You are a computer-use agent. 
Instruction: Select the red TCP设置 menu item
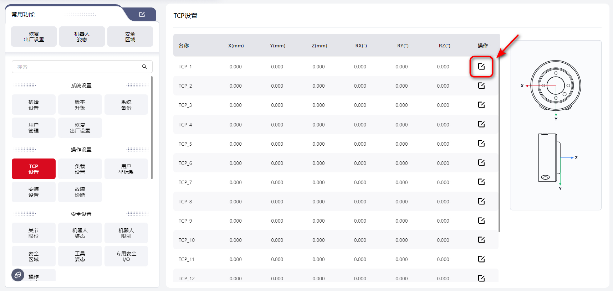34,169
